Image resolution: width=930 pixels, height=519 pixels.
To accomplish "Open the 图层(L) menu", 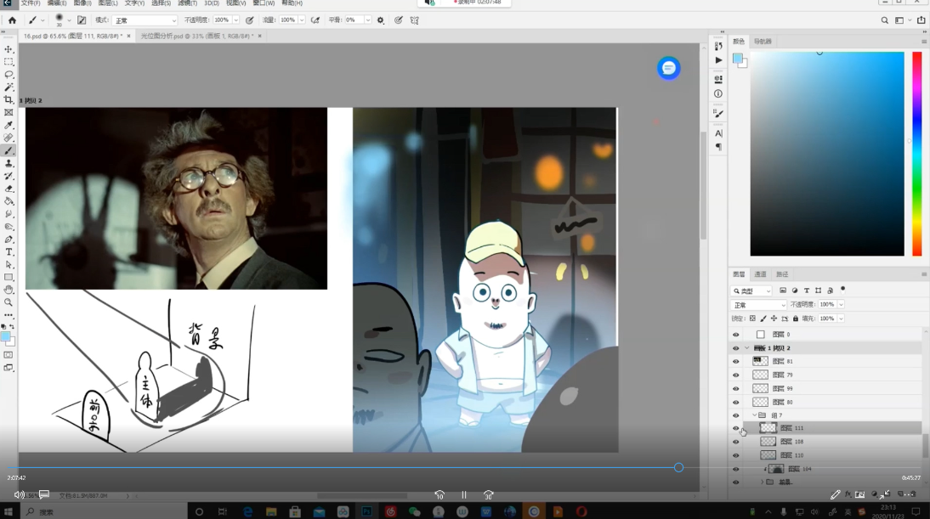I will 108,3.
